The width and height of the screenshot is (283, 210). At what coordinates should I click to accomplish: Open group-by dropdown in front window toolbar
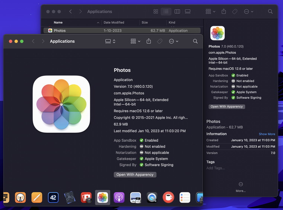pyautogui.click(x=135, y=41)
